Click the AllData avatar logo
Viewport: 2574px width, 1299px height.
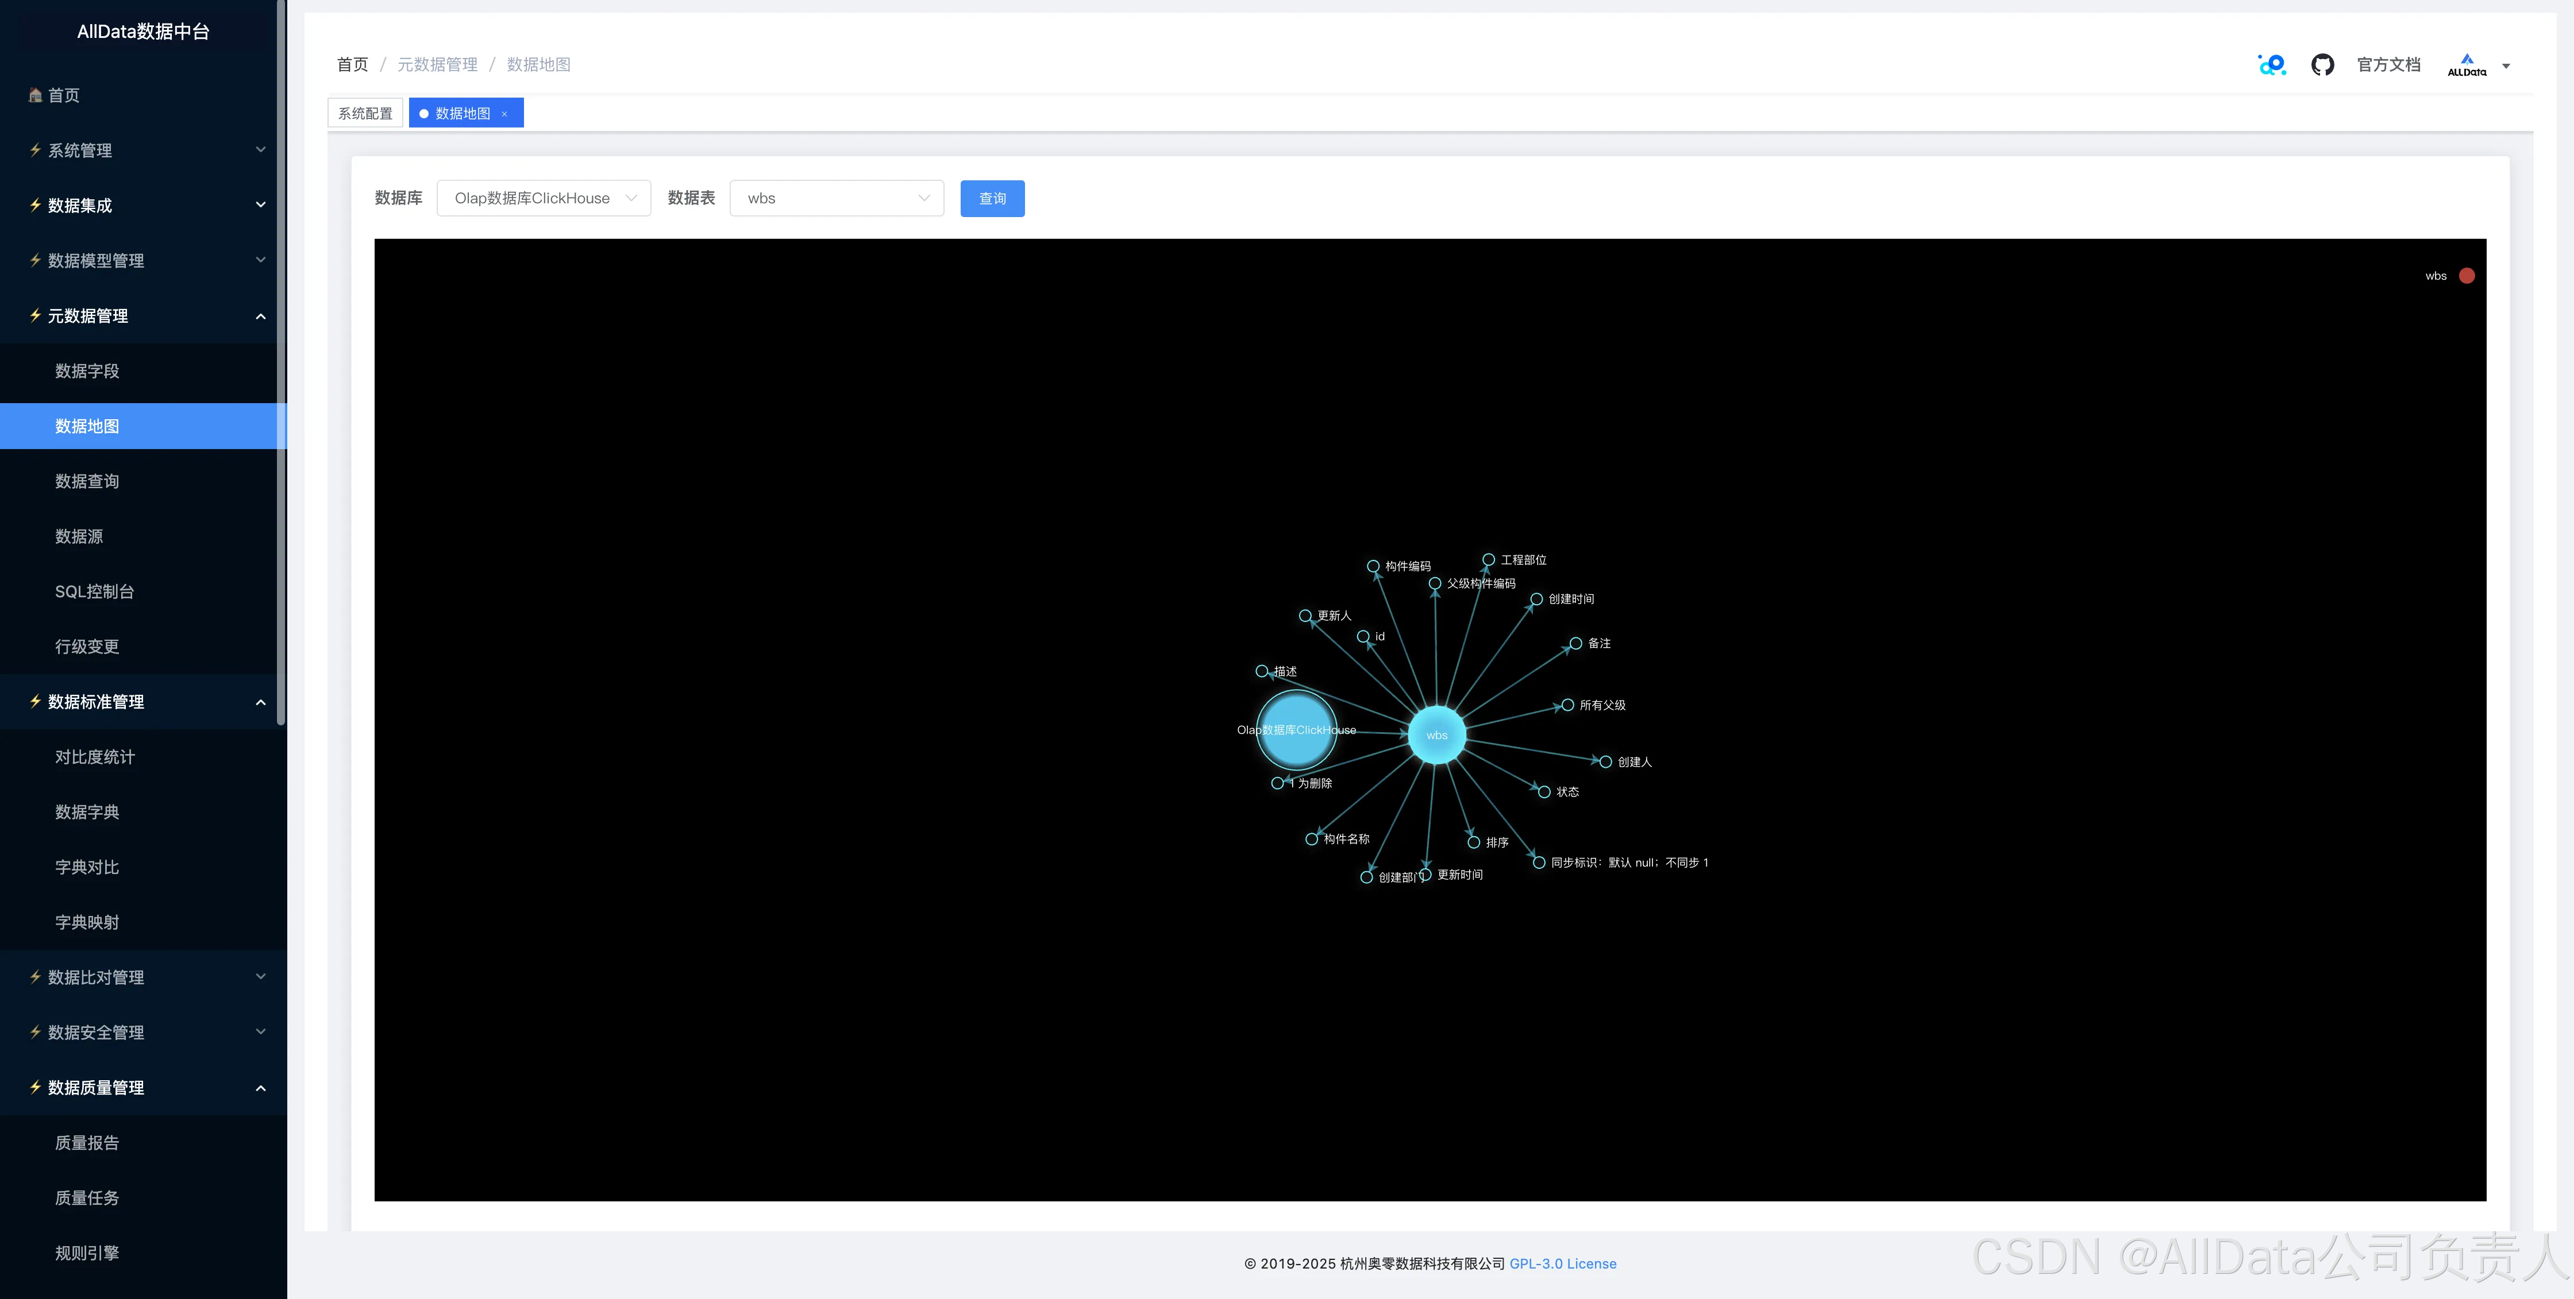pyautogui.click(x=2466, y=65)
